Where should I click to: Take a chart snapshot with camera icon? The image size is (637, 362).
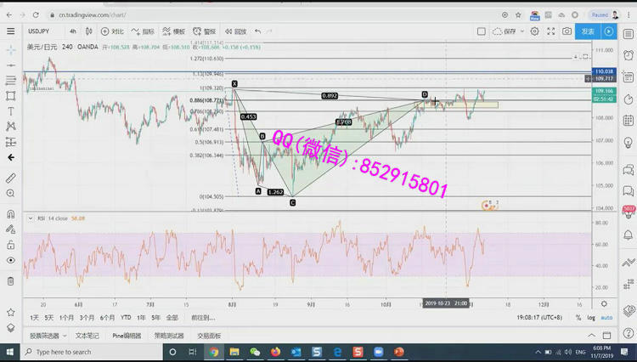point(567,31)
